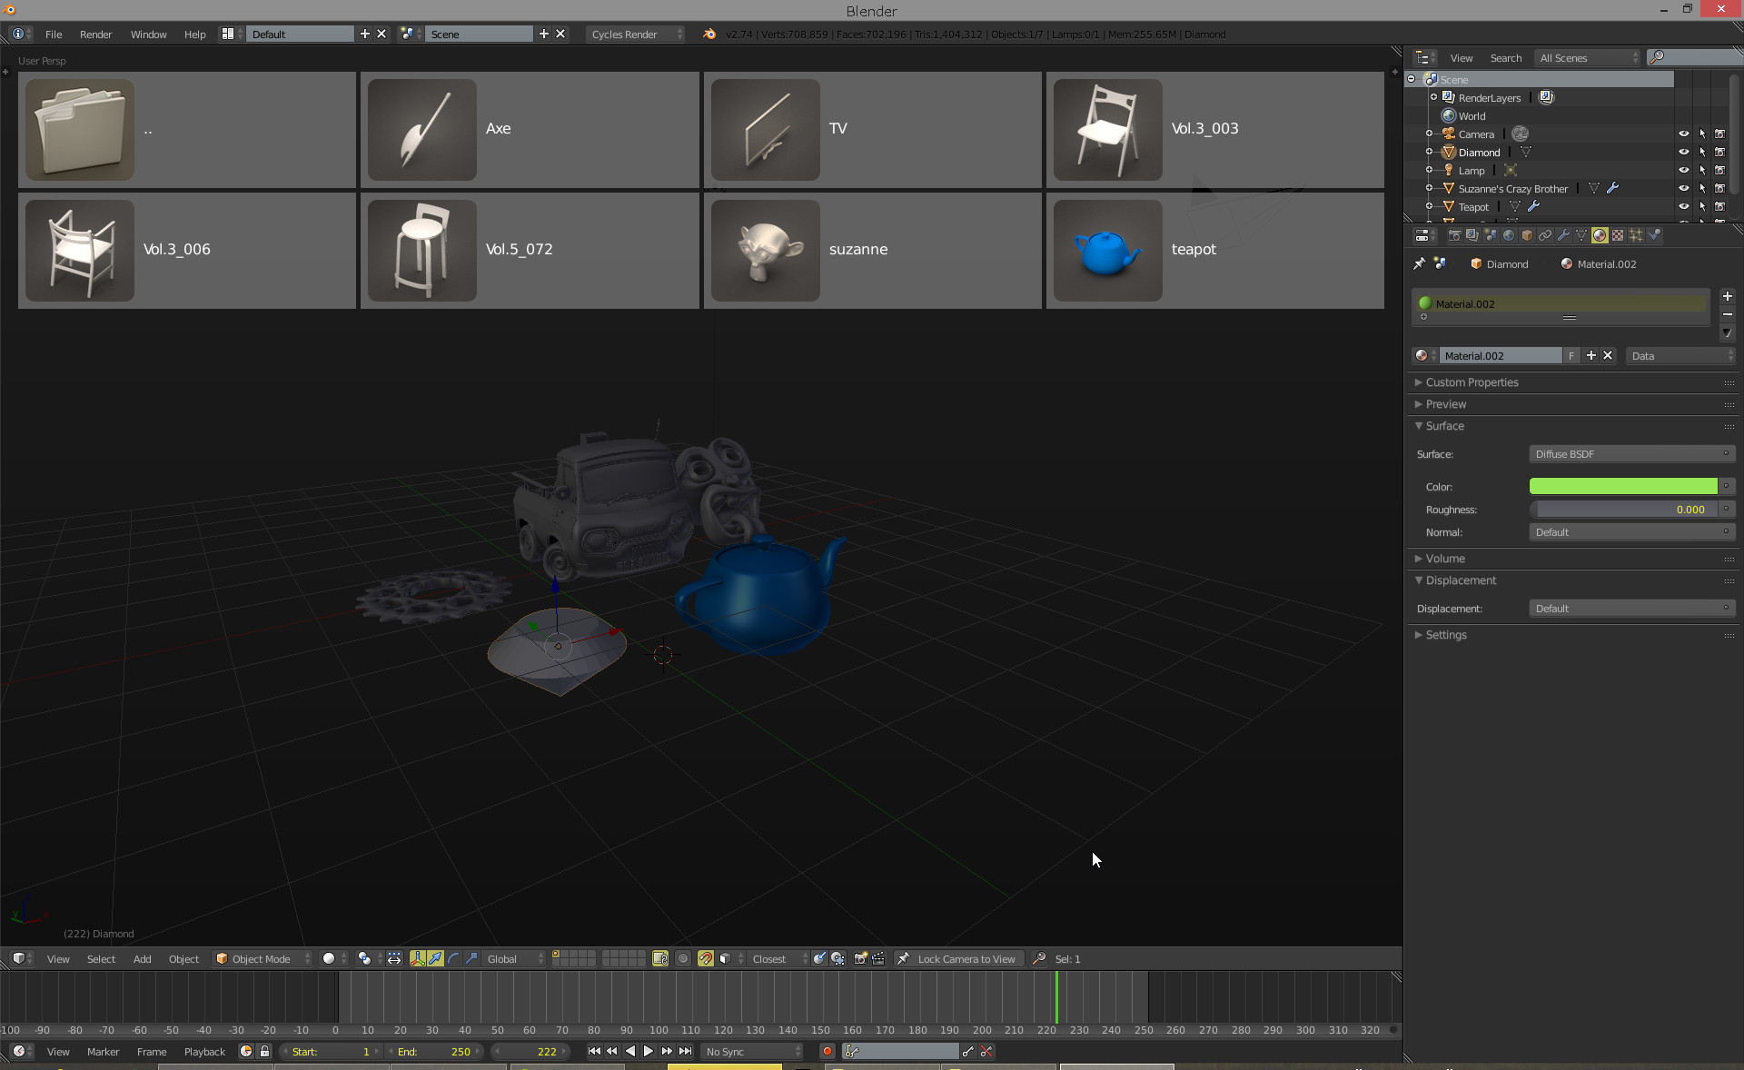
Task: Open the All Scenes outliner filter dropdown
Action: [x=1589, y=57]
